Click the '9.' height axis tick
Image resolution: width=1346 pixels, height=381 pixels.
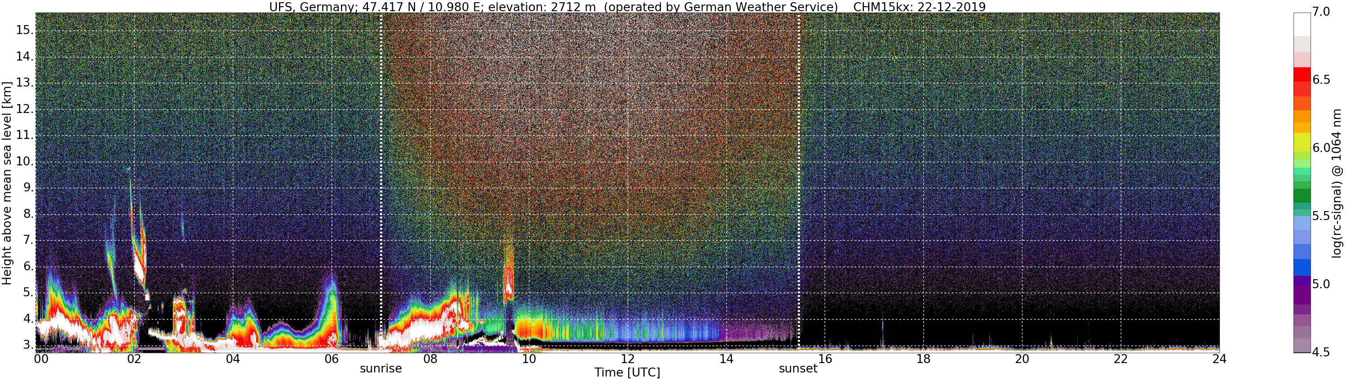(28, 187)
